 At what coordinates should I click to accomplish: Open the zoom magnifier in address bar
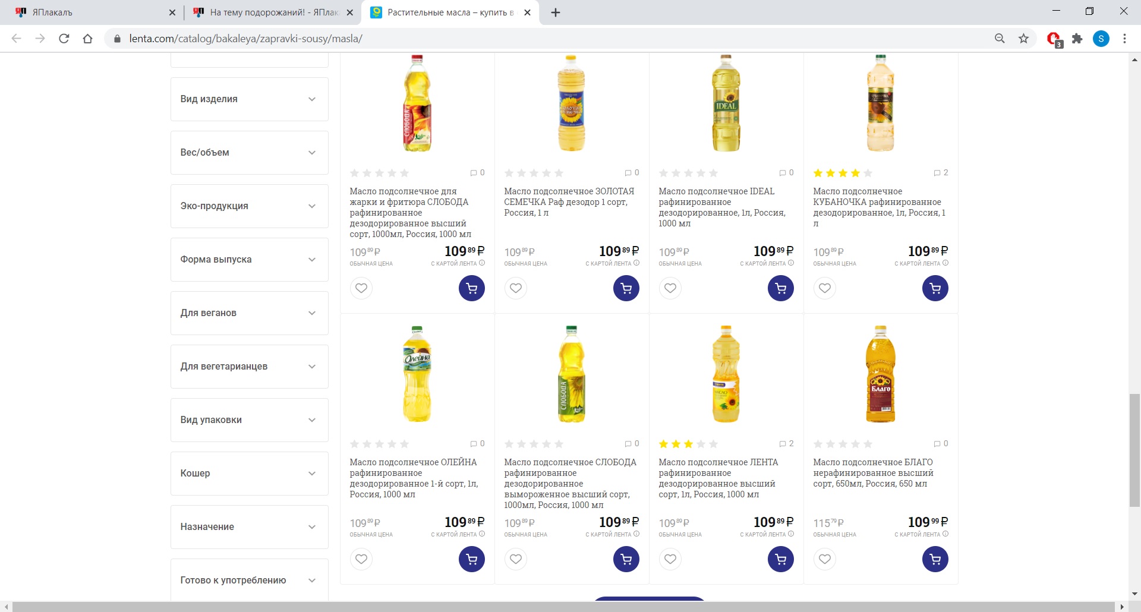[1000, 39]
